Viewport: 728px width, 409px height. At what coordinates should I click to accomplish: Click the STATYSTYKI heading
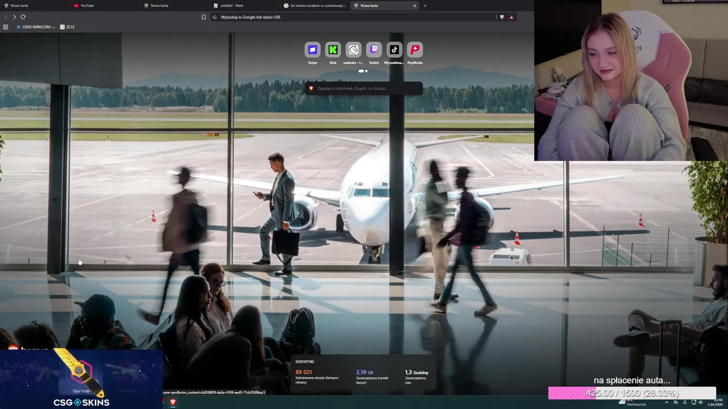click(304, 362)
